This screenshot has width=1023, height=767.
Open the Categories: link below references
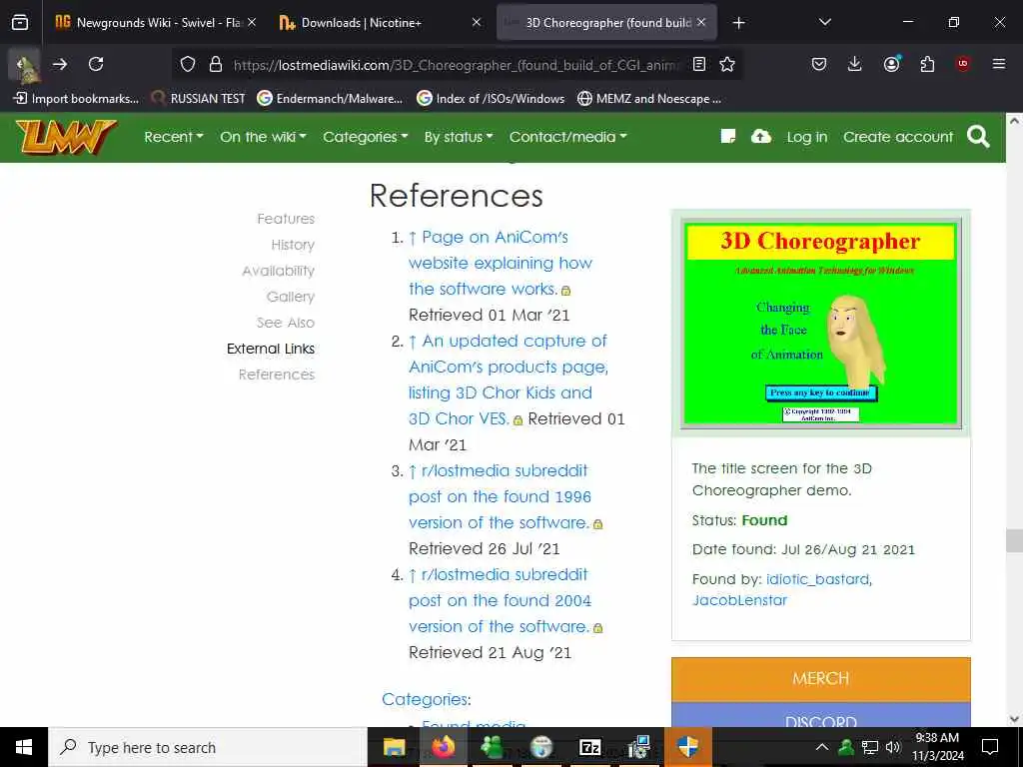tap(426, 699)
